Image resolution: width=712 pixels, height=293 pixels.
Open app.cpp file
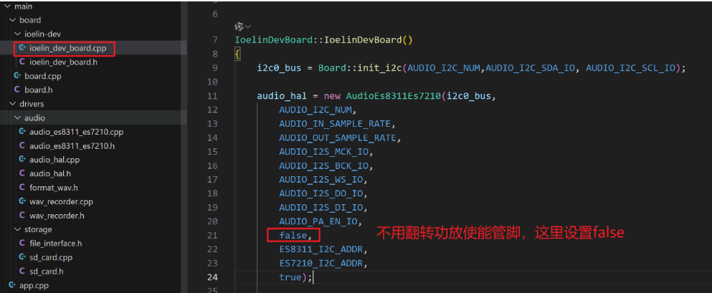34,286
